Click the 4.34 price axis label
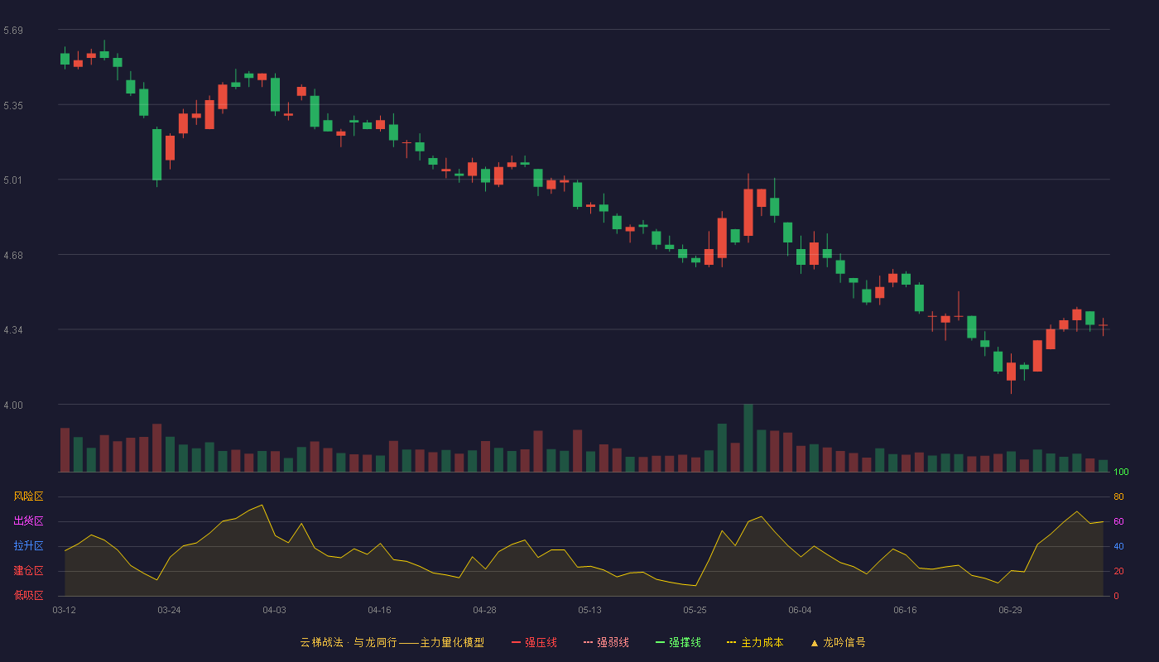Viewport: 1159px width, 662px height. click(x=13, y=330)
